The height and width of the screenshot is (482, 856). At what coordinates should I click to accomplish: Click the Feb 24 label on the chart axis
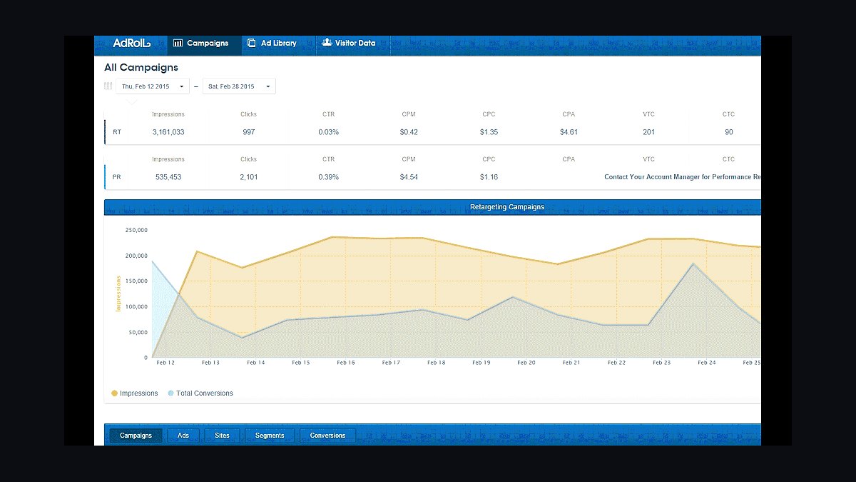click(707, 363)
